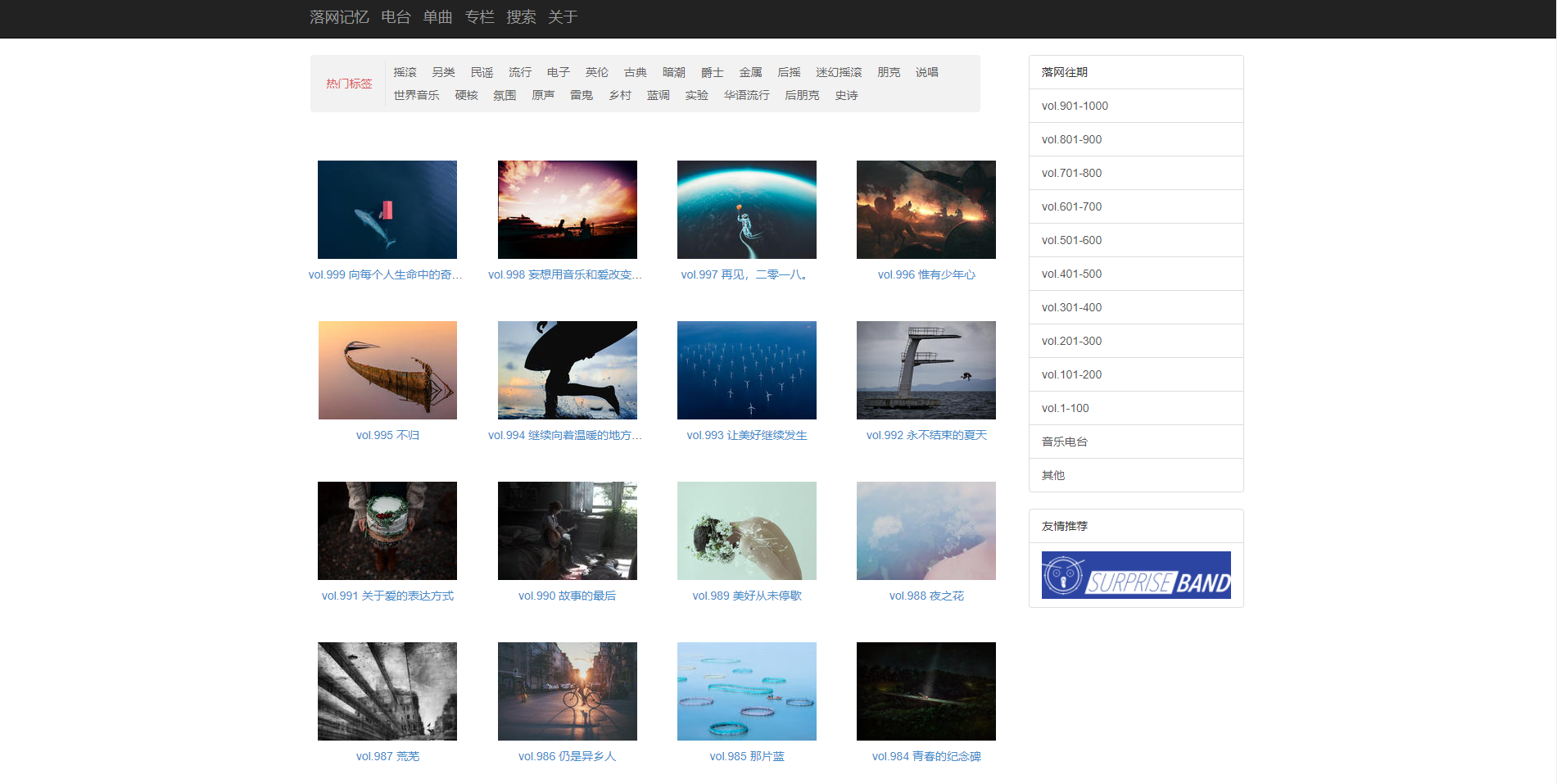The image size is (1557, 784).
Task: Click title link vol.993 让美好继续发生
Action: pos(747,435)
